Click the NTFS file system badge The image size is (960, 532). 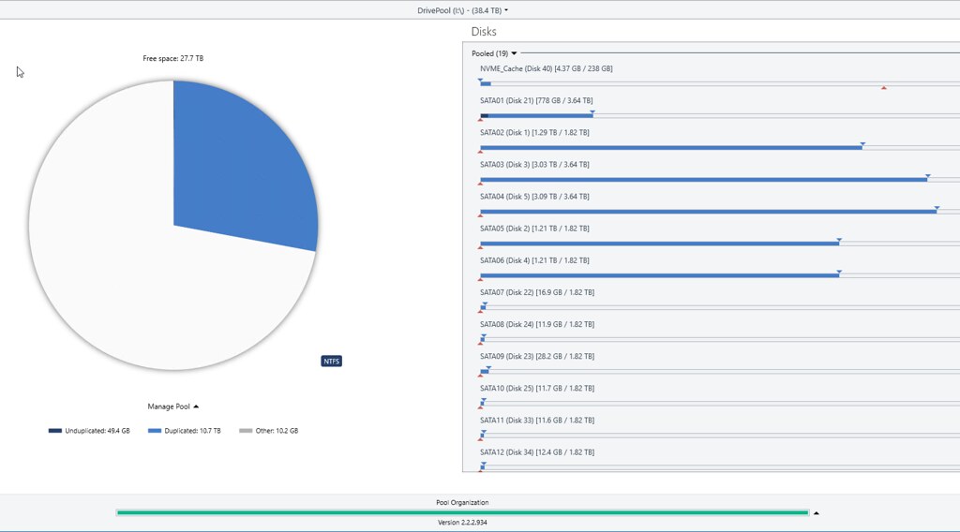(331, 361)
